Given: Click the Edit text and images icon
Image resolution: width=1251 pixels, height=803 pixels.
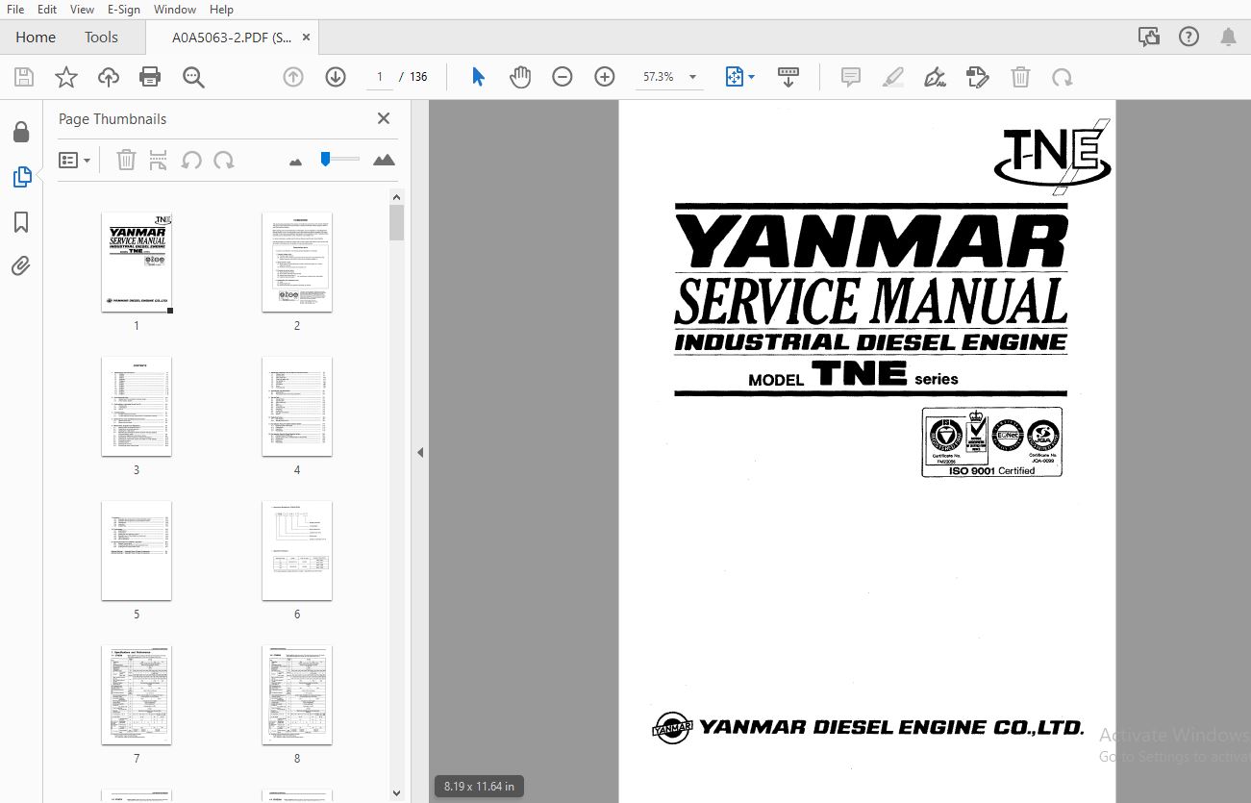Looking at the screenshot, I should 978,77.
